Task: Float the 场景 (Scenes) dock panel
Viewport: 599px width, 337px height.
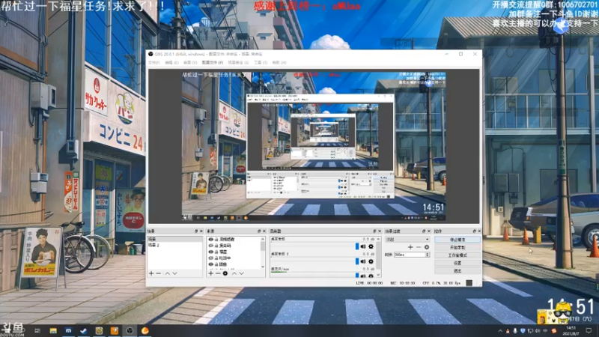Action: coord(196,231)
